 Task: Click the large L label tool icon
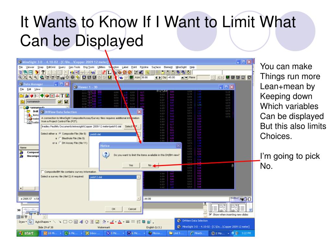(109, 72)
